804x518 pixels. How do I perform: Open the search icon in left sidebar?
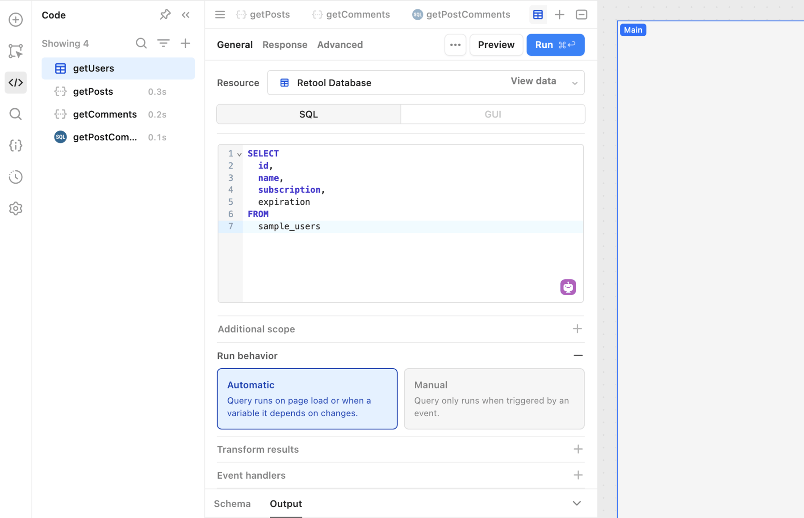16,114
